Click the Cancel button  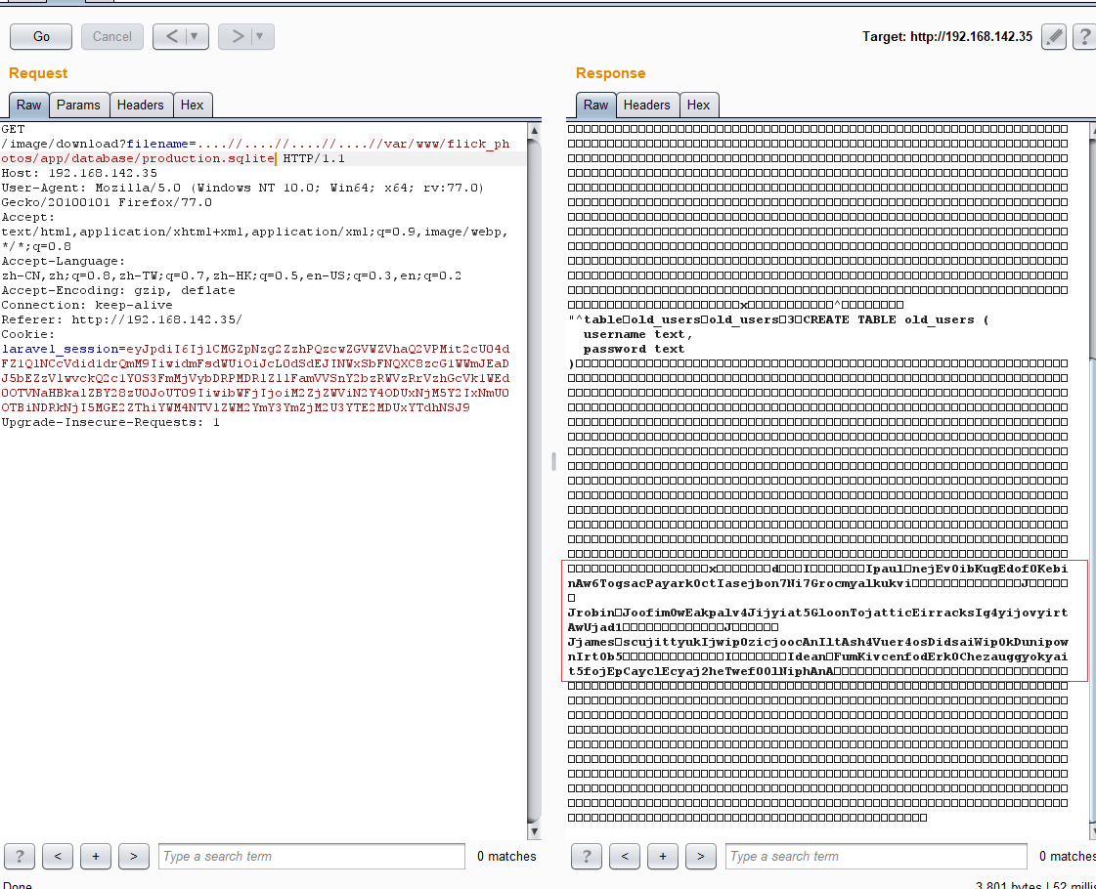point(111,36)
